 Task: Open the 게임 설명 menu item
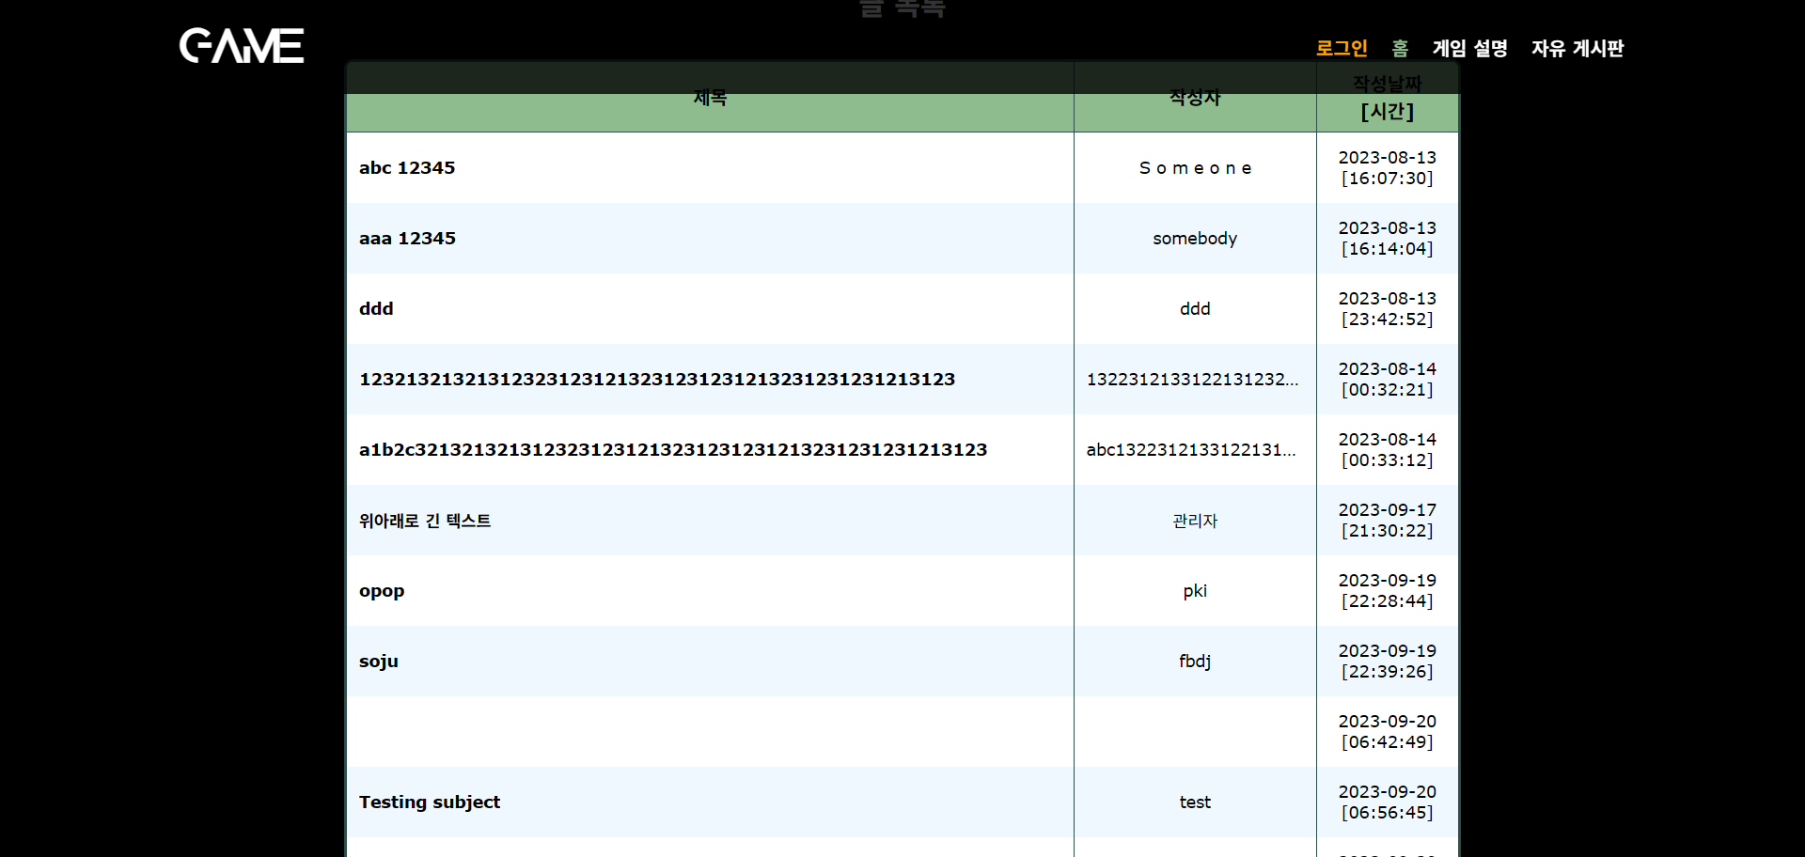[x=1469, y=48]
